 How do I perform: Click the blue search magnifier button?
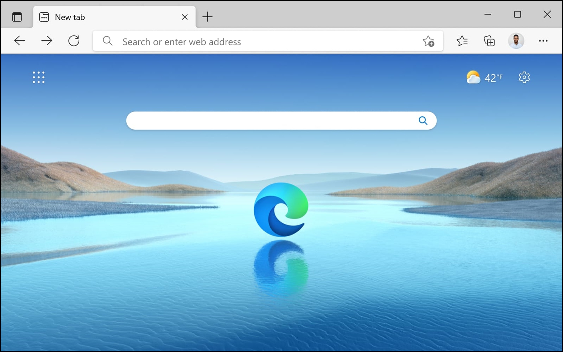[x=423, y=121]
